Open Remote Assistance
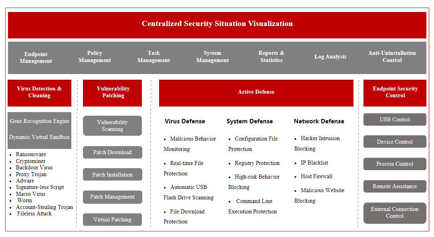Viewport: 434px width, 237px height. tap(395, 187)
